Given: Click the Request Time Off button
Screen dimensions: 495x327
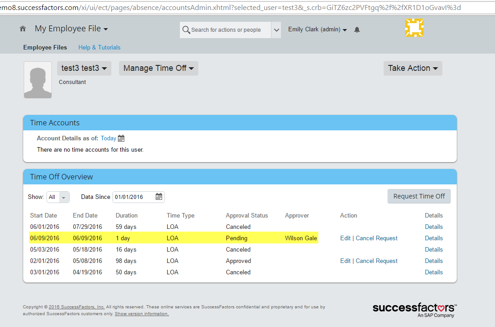Looking at the screenshot, I should pos(419,196).
